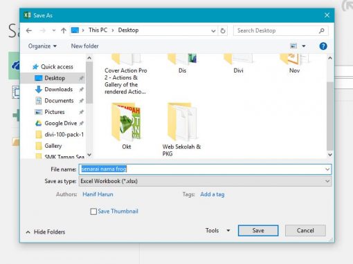This screenshot has width=353, height=264.
Task: Click the Up one level arrow
Action: tap(64, 30)
